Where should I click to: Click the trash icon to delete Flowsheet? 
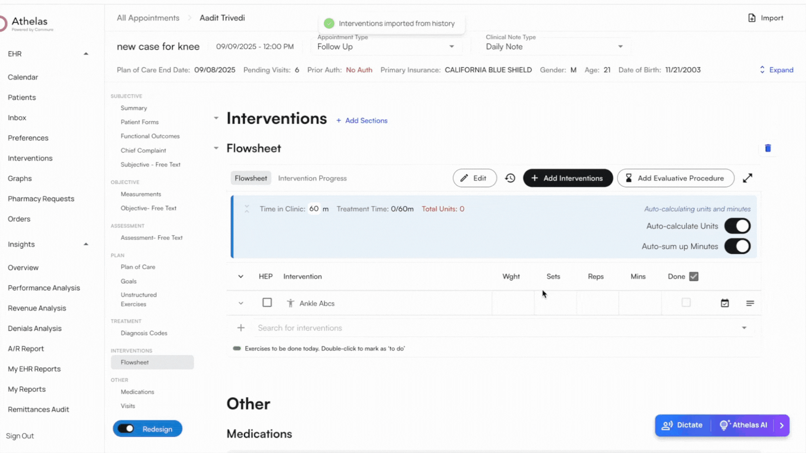pyautogui.click(x=768, y=148)
